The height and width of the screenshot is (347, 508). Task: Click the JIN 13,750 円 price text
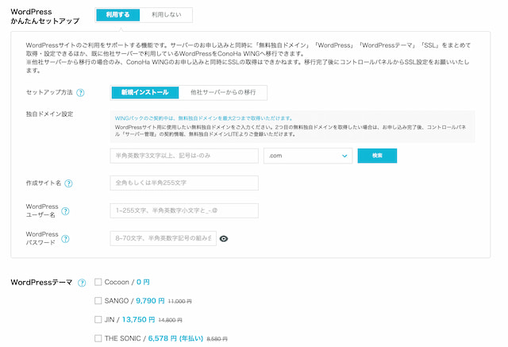(x=138, y=320)
